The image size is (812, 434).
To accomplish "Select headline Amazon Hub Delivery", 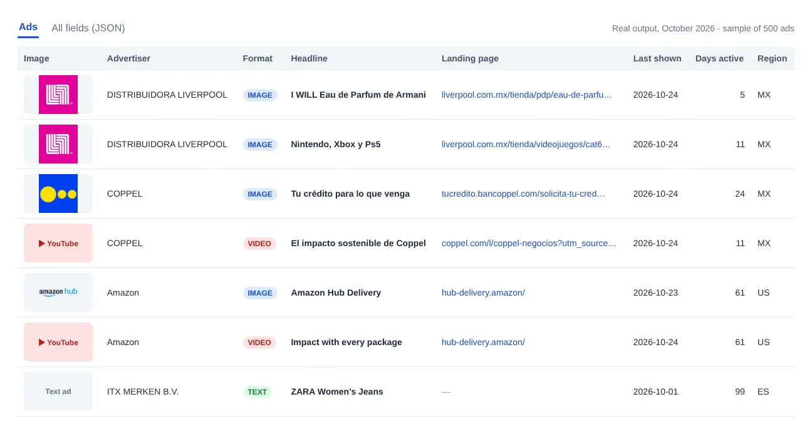I will [x=336, y=293].
